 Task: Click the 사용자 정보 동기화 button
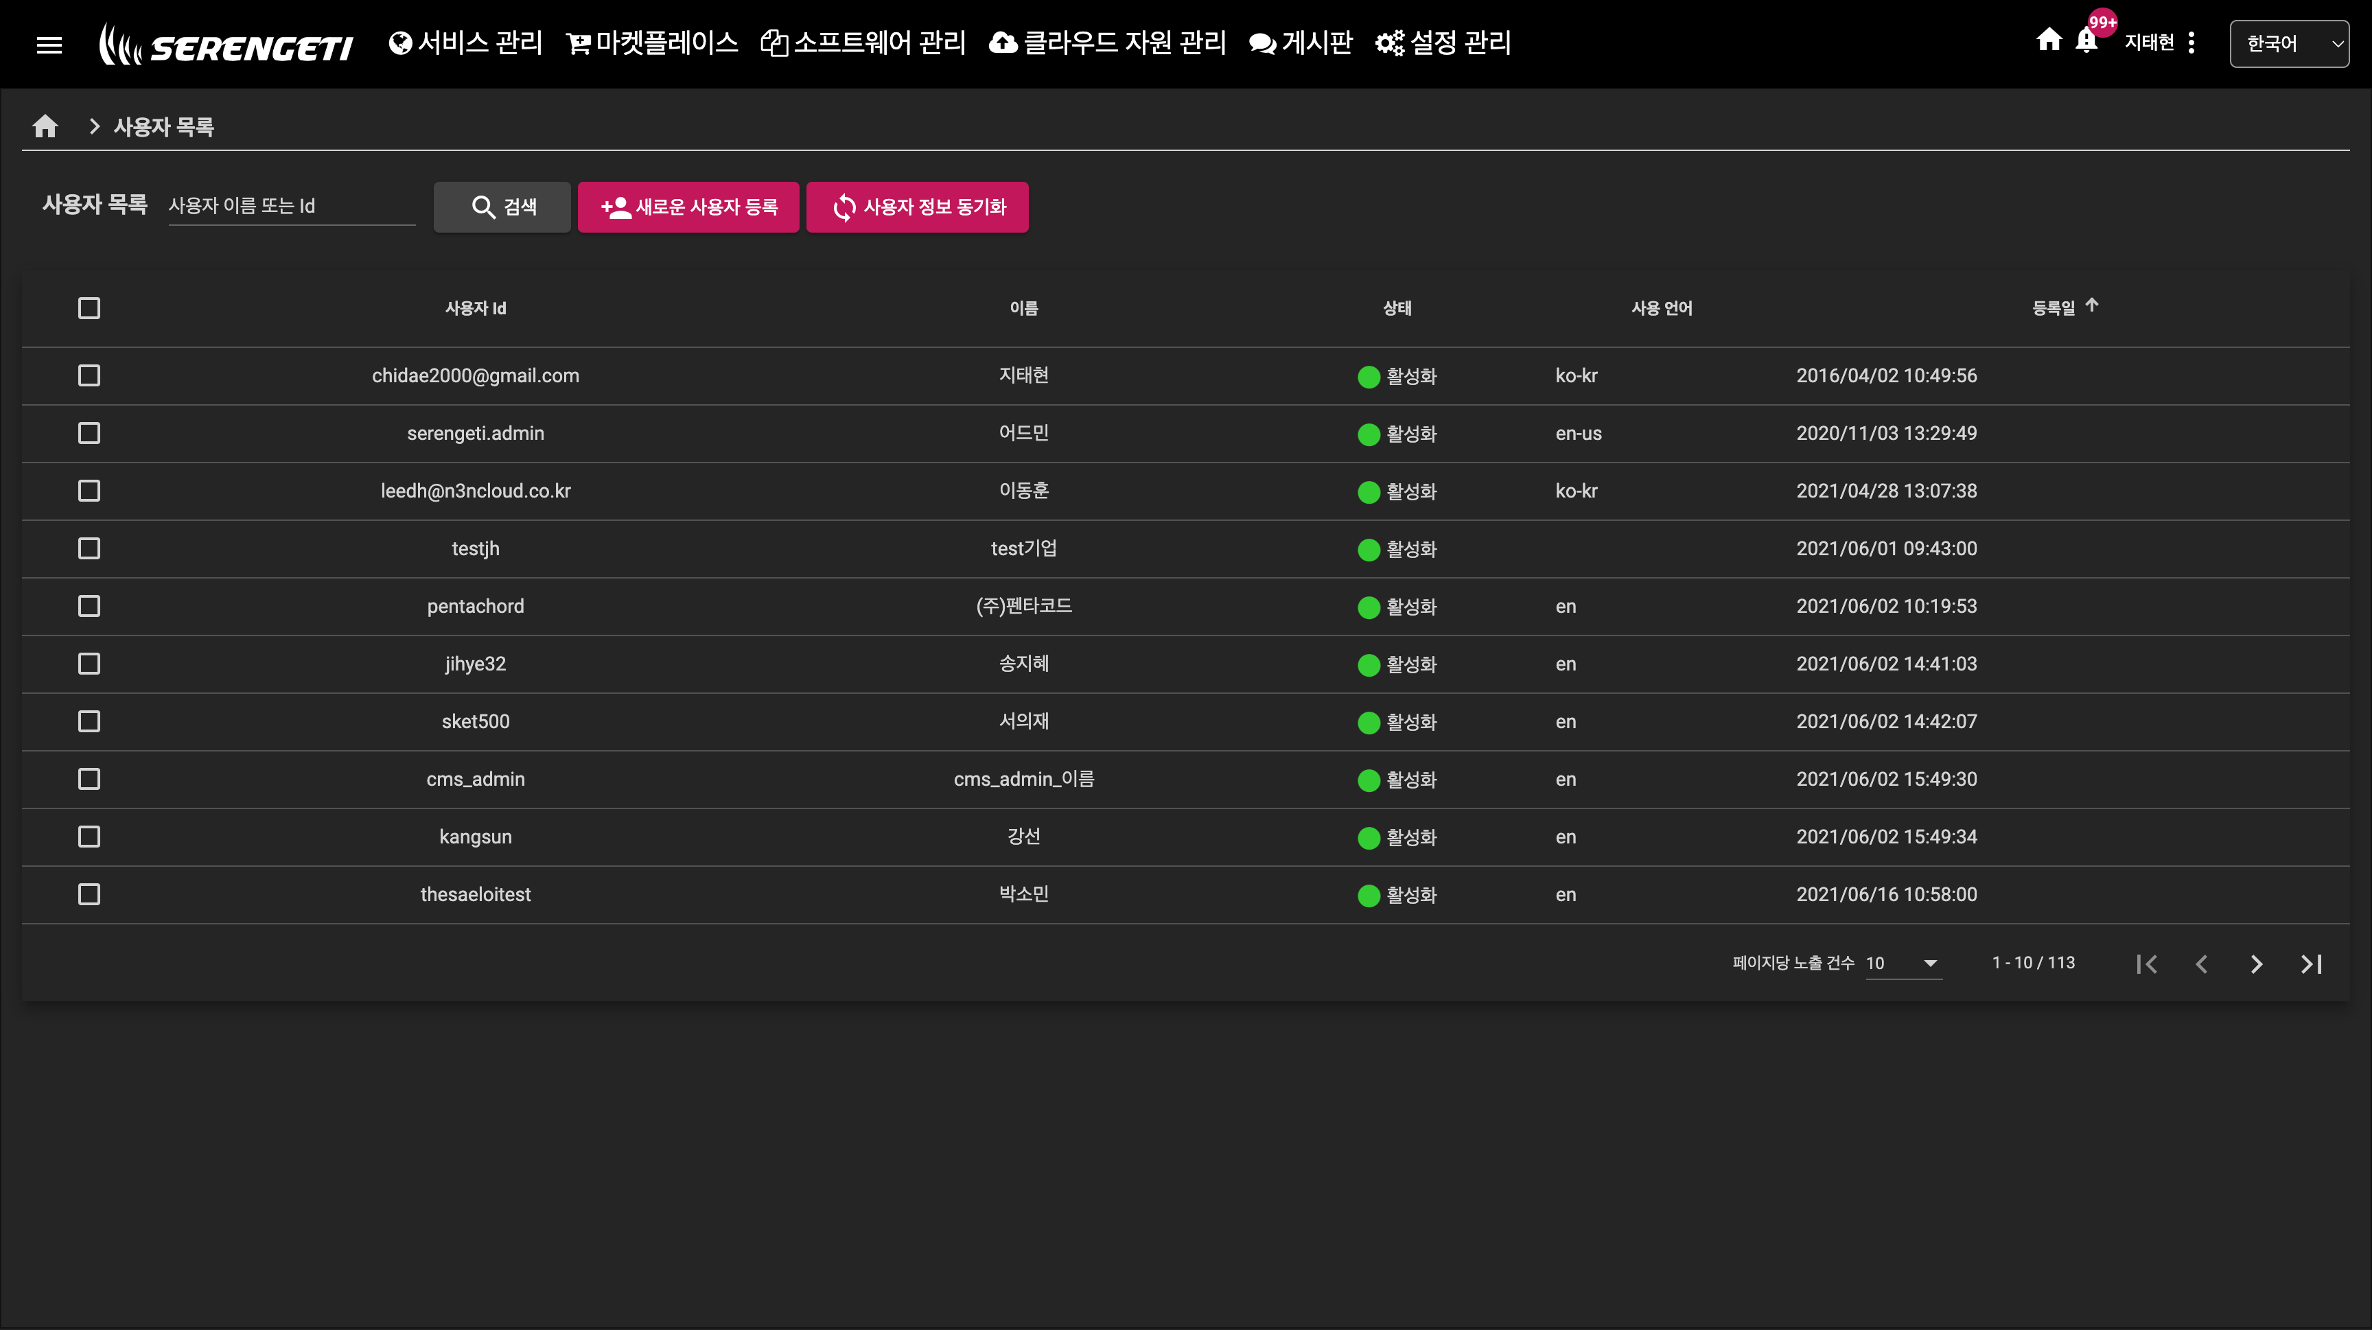point(917,207)
